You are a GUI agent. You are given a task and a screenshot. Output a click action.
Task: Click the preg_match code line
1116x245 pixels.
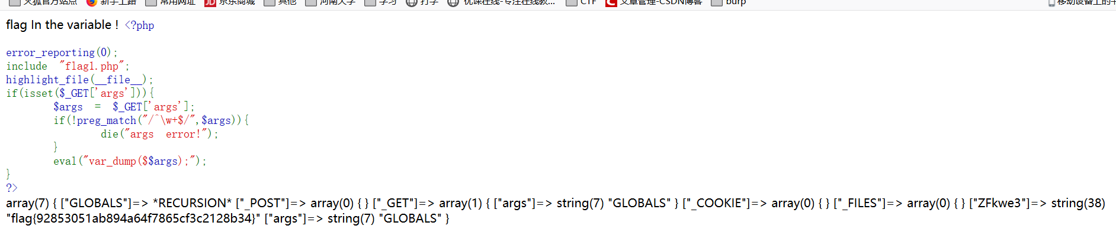[x=151, y=120]
